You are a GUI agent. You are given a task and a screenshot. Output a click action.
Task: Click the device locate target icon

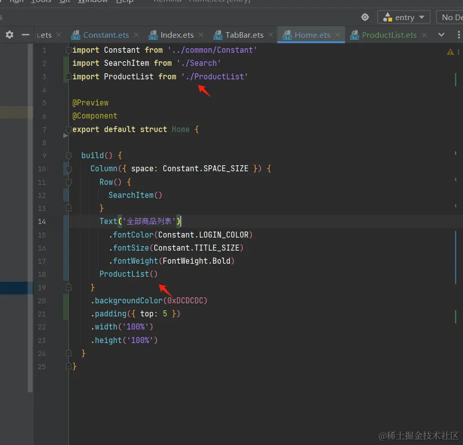365,17
